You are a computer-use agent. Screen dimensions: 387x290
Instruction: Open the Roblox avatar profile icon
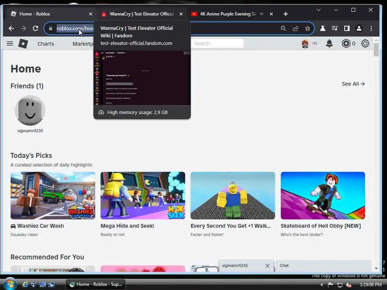[x=305, y=44]
